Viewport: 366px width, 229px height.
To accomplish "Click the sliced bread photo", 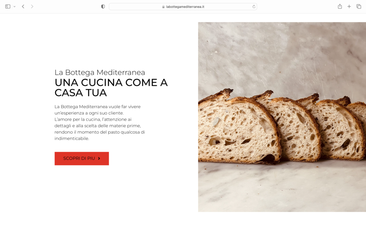I will tap(282, 117).
